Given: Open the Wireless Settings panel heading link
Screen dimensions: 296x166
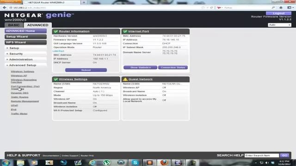Looking at the screenshot, I should tap(73, 79).
